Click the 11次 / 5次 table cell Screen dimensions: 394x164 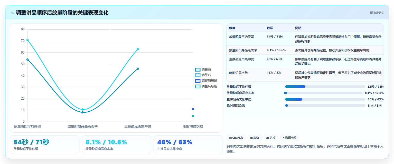tap(274, 73)
